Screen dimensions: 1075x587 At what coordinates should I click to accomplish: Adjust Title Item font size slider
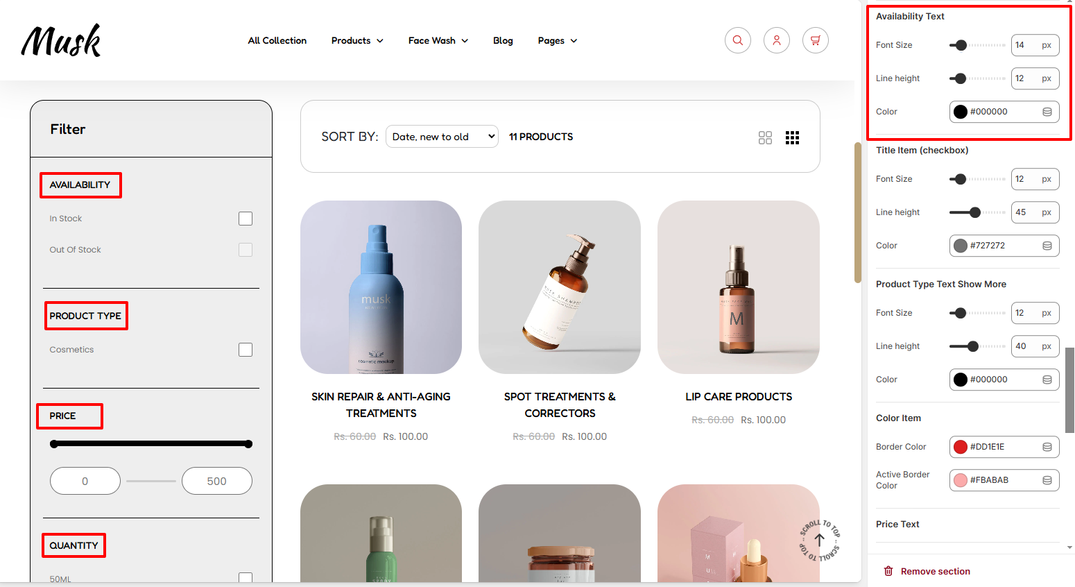[960, 179]
